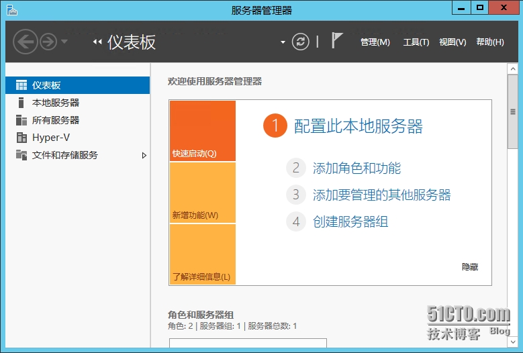Viewport: 523px width, 353px height.
Task: Click the 所有服务器 icon in the sidebar
Action: [x=21, y=120]
